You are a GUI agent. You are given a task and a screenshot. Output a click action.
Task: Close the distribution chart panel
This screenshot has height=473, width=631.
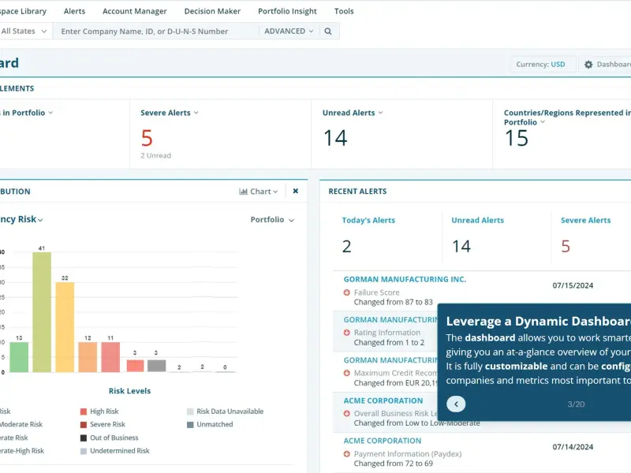tap(296, 191)
